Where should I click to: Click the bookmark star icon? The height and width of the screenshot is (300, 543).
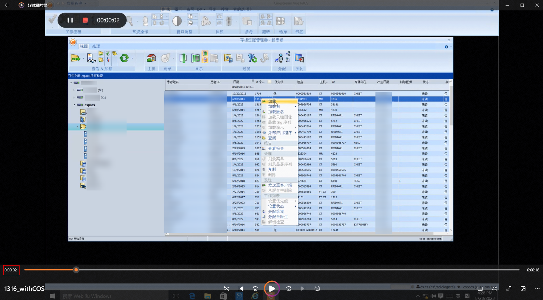299,21
